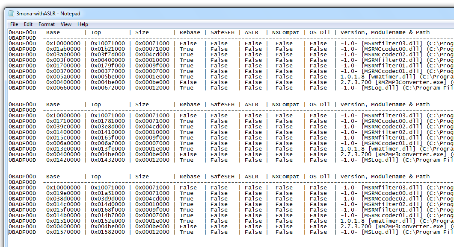
Task: Click top address 0x0152e000
Action: coord(108,221)
